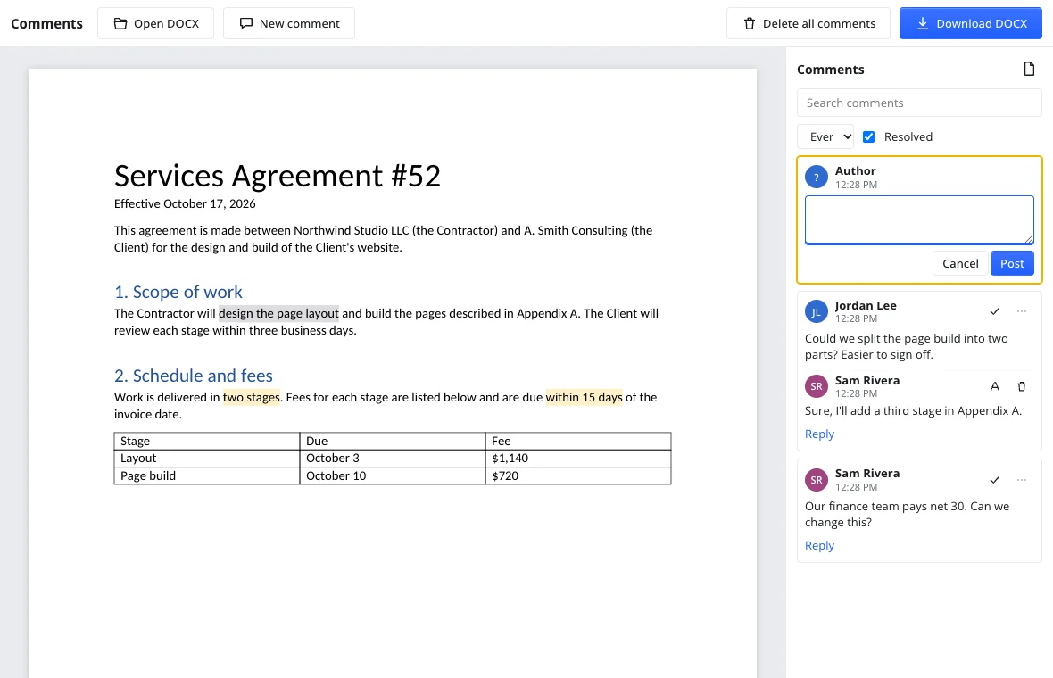Click the 'Page build' table cell
The width and height of the screenshot is (1053, 678).
(207, 476)
